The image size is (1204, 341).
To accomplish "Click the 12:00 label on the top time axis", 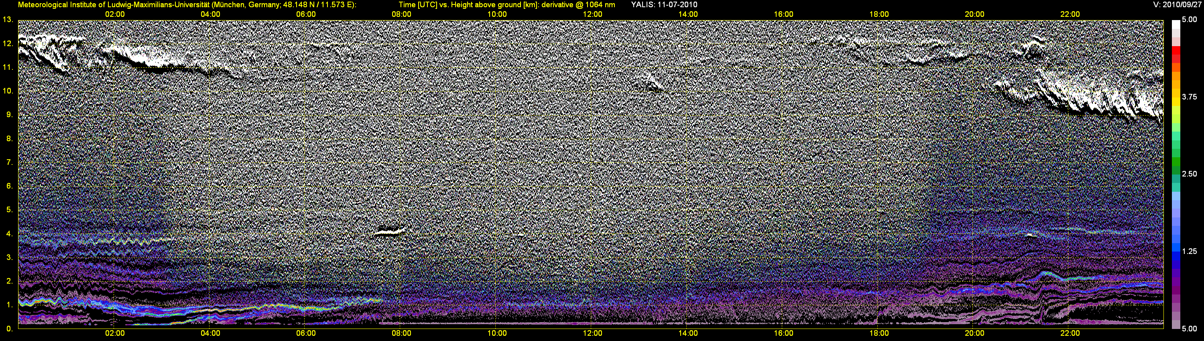I will pyautogui.click(x=593, y=14).
